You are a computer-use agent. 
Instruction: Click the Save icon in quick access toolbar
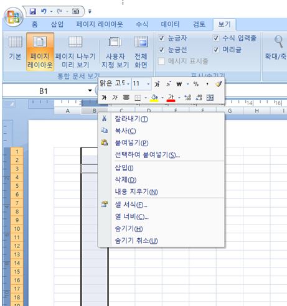(32, 11)
